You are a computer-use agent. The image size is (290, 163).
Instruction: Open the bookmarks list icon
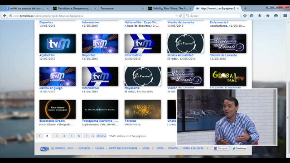coord(252,16)
